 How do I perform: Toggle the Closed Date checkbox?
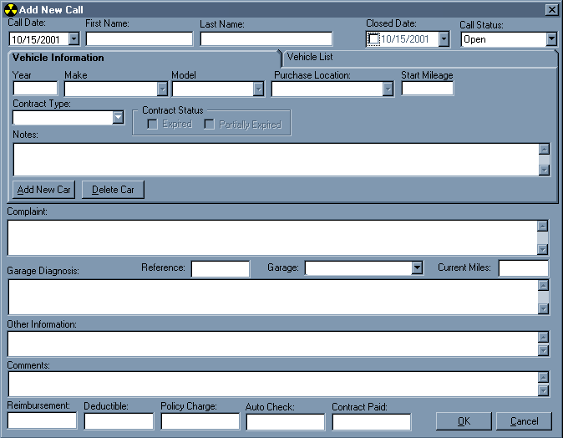point(373,39)
